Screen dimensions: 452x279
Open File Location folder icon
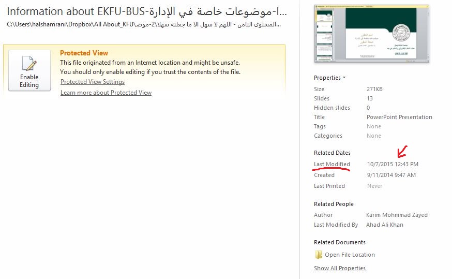coord(319,255)
